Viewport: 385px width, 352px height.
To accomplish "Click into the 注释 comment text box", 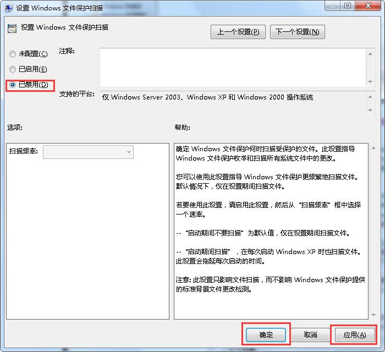I will [x=233, y=68].
